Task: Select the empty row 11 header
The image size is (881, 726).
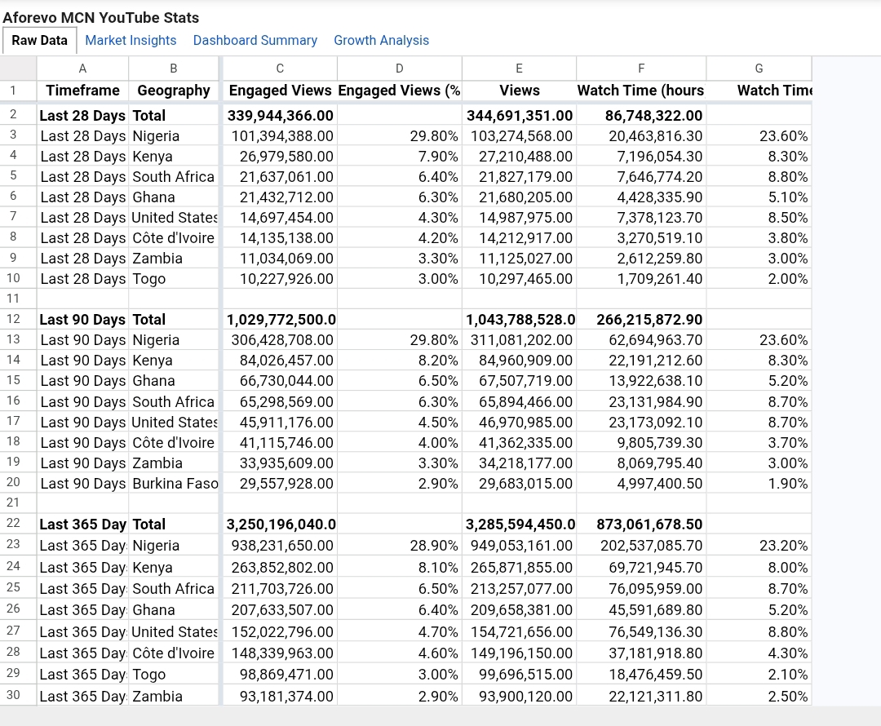Action: (13, 299)
